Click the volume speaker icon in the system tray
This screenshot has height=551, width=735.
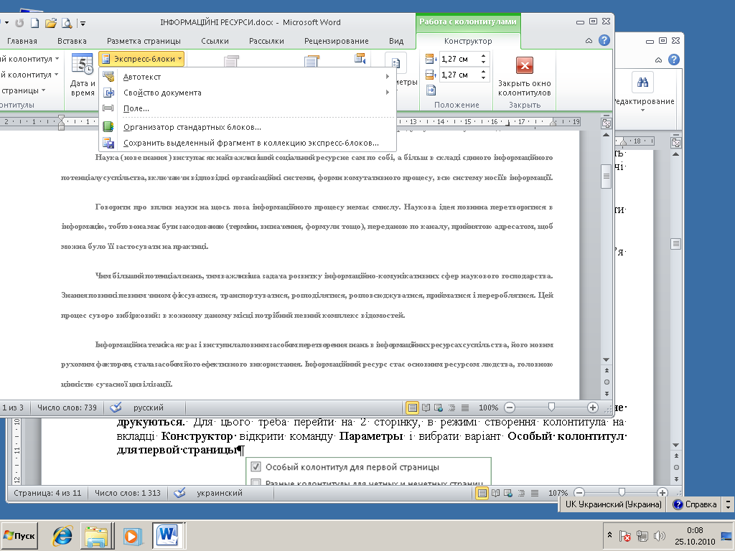[659, 535]
